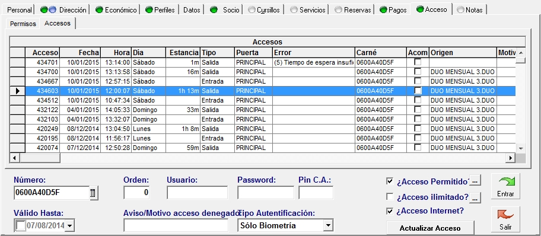Open the calculator icon beside Número field
This screenshot has width=541, height=236.
point(93,193)
